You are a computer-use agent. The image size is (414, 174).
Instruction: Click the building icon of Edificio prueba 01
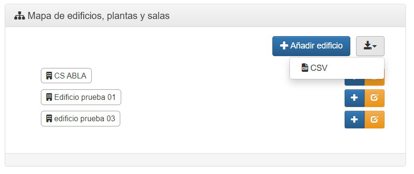pos(49,97)
